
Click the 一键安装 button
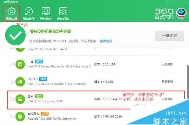click(170, 36)
